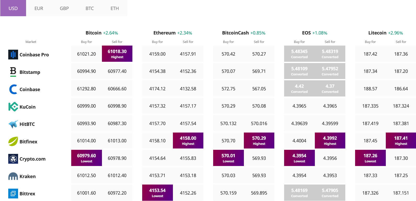Click the Bittrex logo icon
This screenshot has width=416, height=201.
tap(13, 194)
